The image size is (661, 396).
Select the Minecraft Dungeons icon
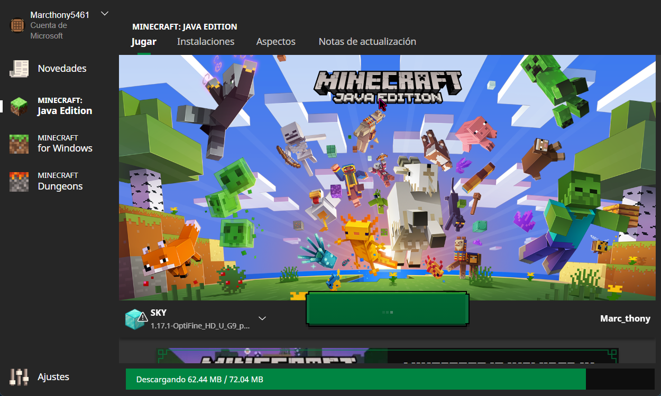[19, 181]
